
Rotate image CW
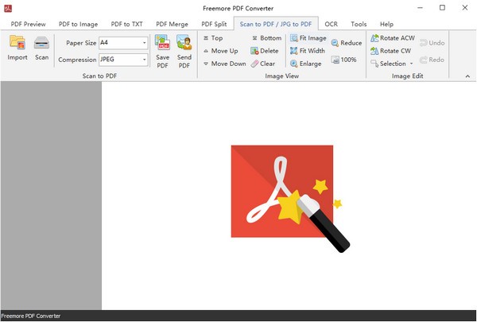point(390,51)
